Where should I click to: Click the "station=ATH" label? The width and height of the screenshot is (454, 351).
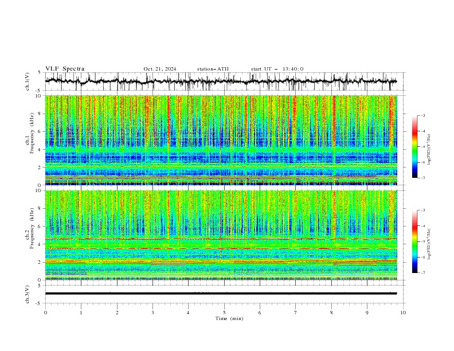tap(213, 69)
